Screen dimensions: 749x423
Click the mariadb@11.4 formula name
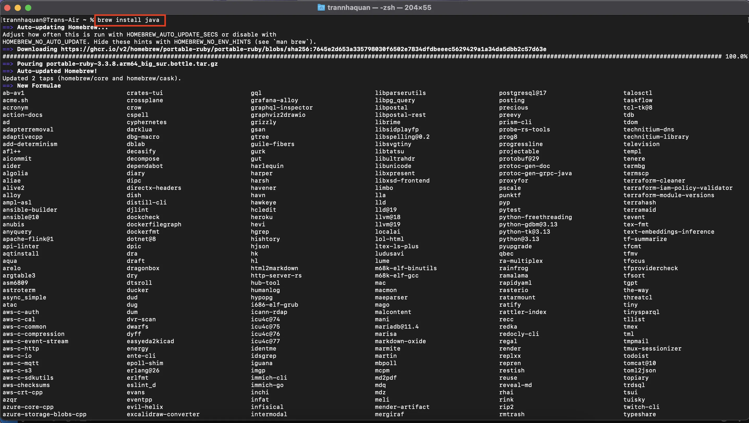tap(397, 327)
